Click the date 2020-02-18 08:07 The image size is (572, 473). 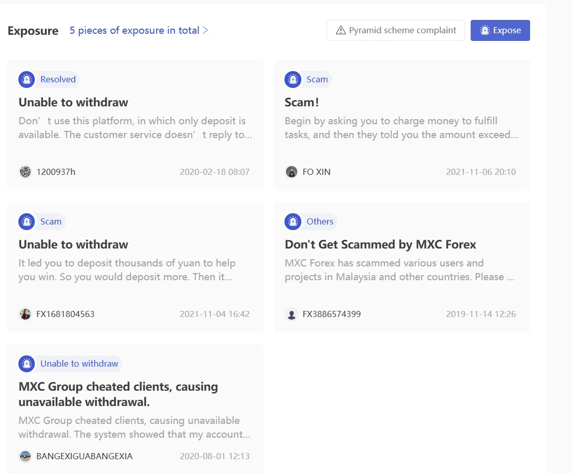214,172
